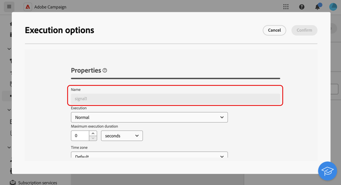
Task: Open the hamburger navigation menu
Action: point(9,7)
